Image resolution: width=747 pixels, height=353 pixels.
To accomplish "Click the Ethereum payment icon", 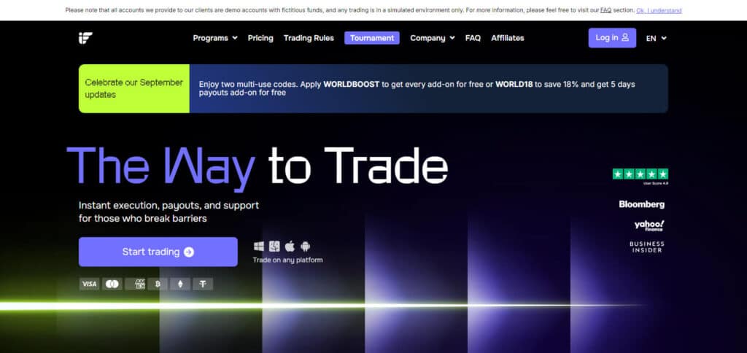I will [x=180, y=284].
